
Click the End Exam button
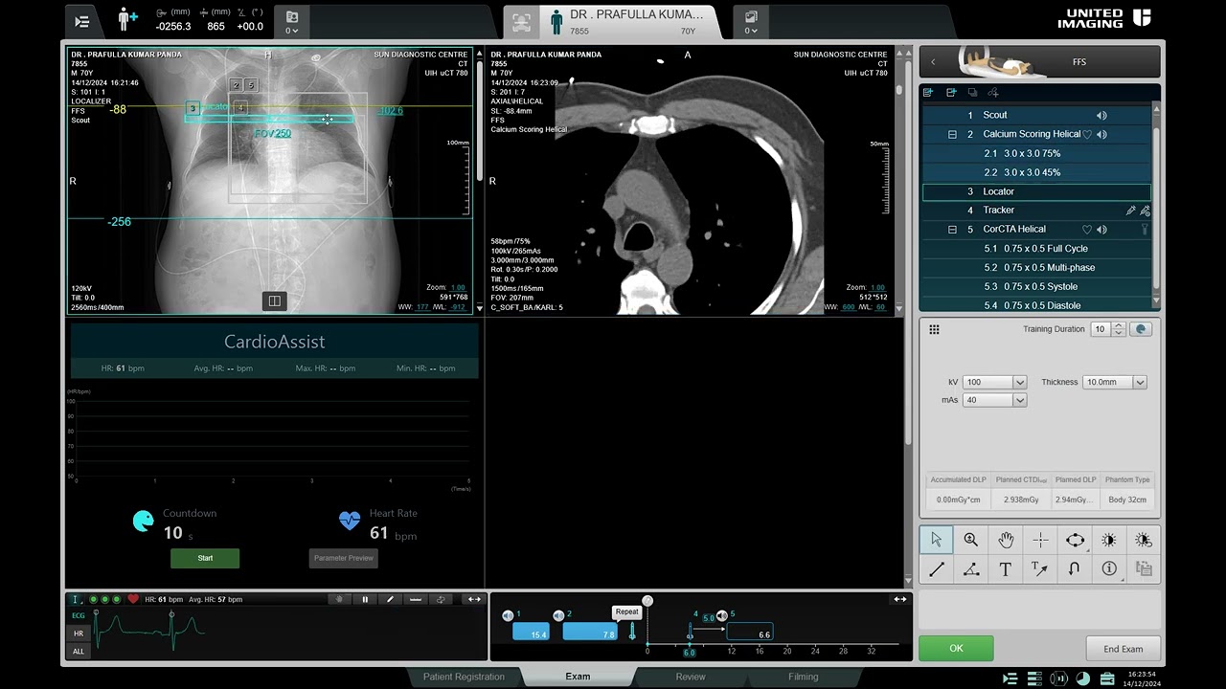1123,649
